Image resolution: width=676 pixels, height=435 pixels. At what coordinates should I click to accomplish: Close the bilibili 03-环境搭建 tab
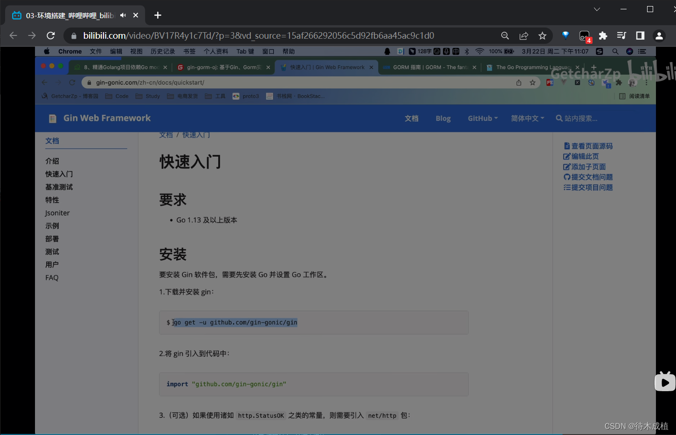[136, 15]
